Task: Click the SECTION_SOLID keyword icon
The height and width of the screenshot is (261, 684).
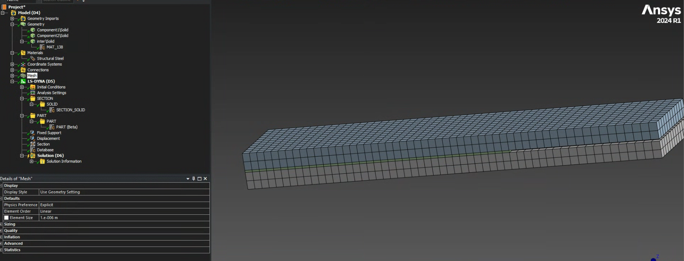Action: pyautogui.click(x=52, y=110)
